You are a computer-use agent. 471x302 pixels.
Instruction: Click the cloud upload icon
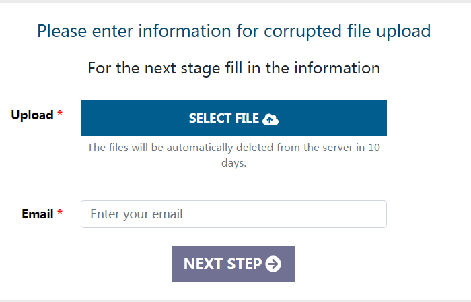pos(270,119)
